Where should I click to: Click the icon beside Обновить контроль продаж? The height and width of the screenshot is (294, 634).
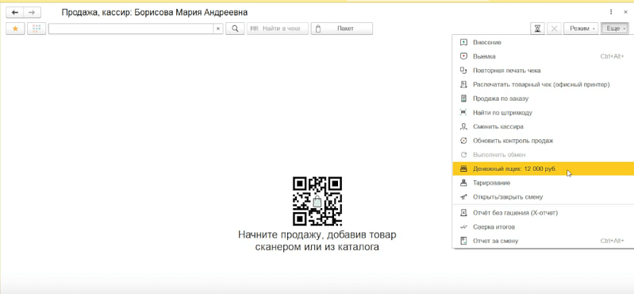pyautogui.click(x=463, y=141)
